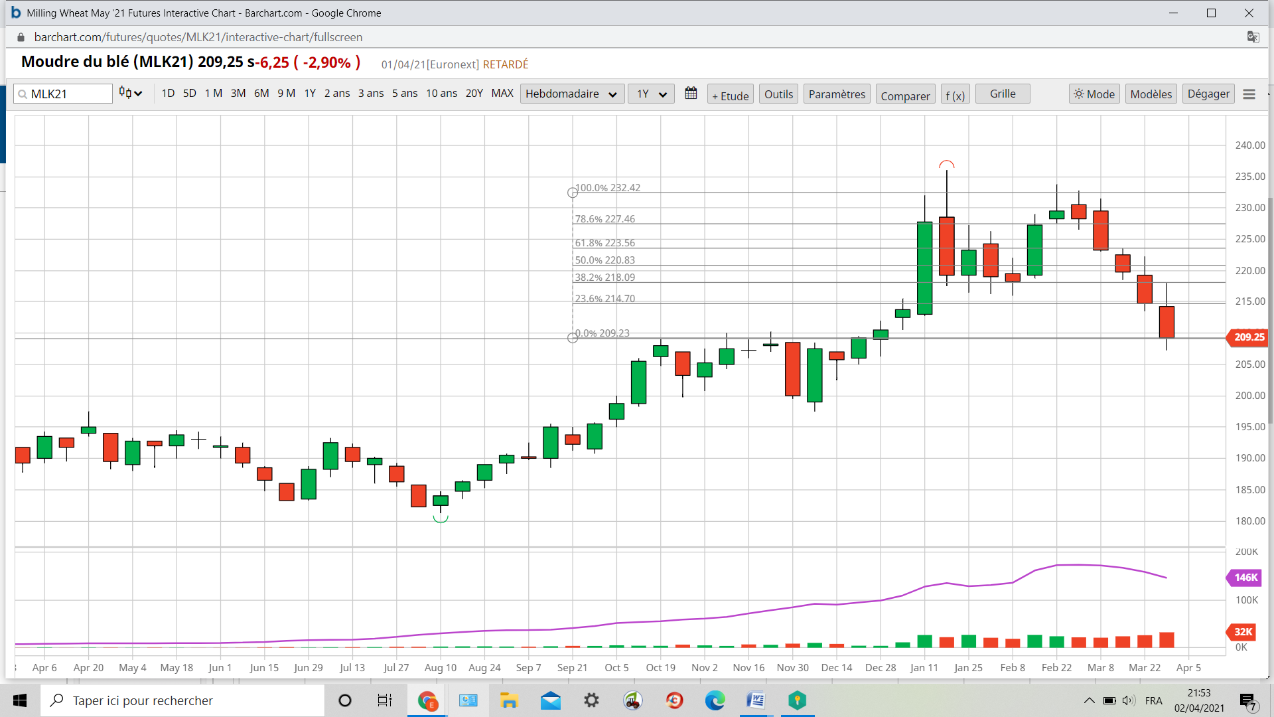1274x717 pixels.
Task: Click the + Etude button
Action: coord(730,95)
